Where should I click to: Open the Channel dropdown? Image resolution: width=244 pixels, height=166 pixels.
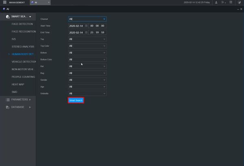pos(87,19)
